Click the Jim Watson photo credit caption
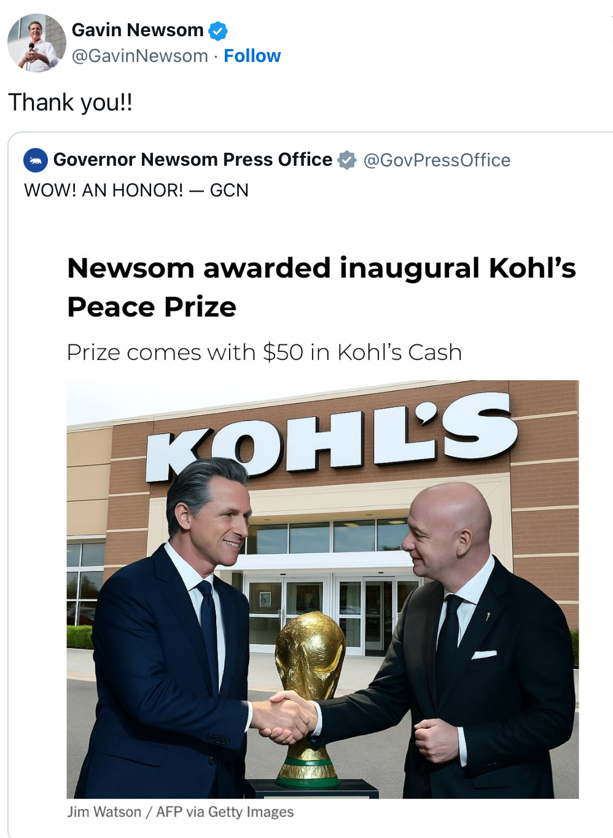Image resolution: width=613 pixels, height=838 pixels. (x=181, y=812)
